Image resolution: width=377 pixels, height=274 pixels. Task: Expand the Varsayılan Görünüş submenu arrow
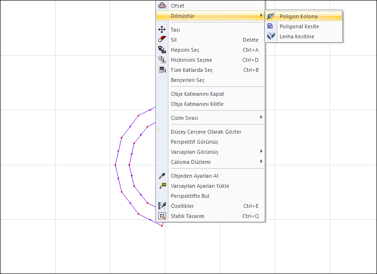point(261,151)
